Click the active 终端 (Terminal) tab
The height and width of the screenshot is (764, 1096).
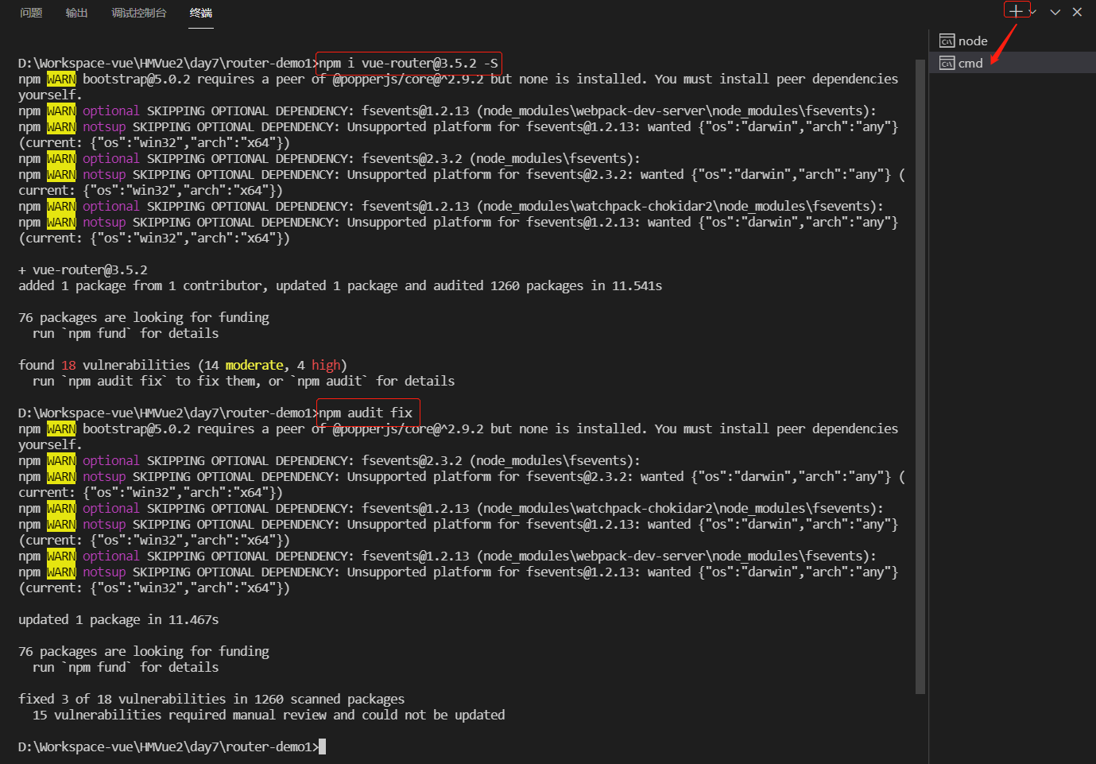(200, 13)
